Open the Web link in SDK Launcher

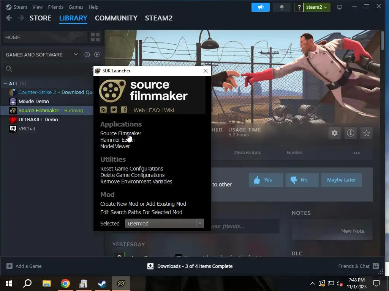[139, 110]
